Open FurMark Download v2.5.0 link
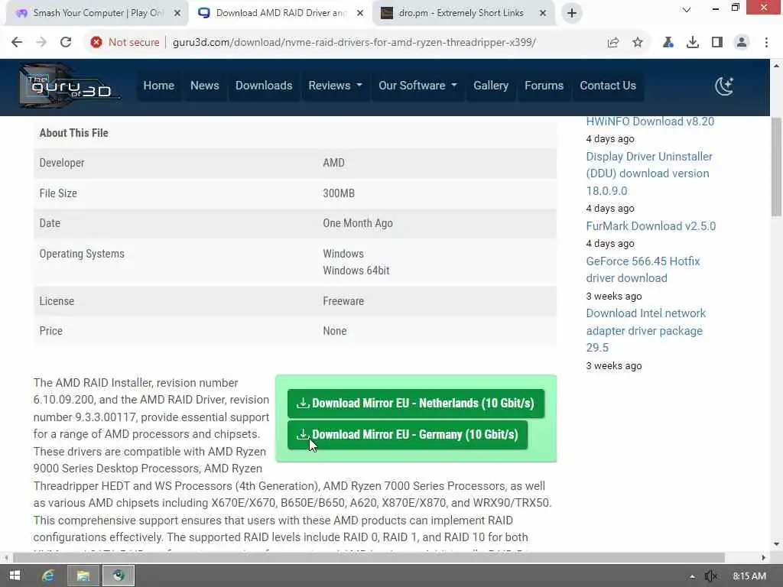Image resolution: width=783 pixels, height=587 pixels. 651,226
